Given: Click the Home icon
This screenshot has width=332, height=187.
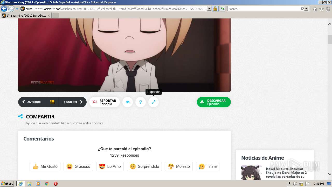Looking at the screenshot, I should [x=315, y=9].
